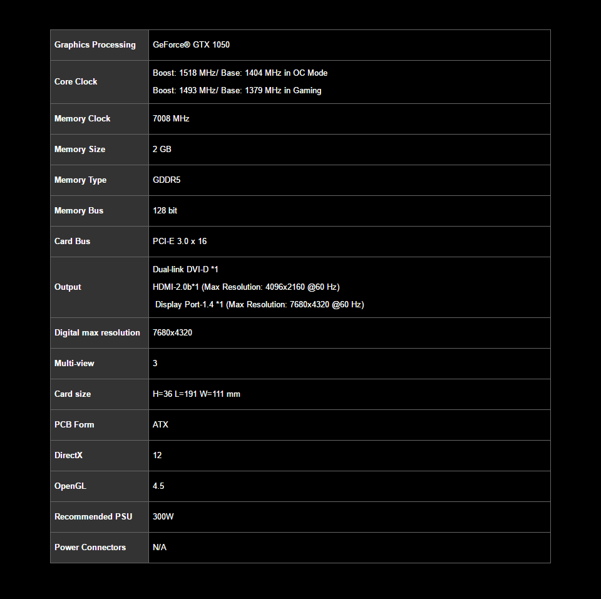Click the 'Card size' label
Viewport: 601px width, 599px height.
pyautogui.click(x=73, y=394)
